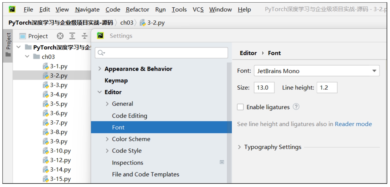The width and height of the screenshot is (390, 187).
Task: Click the PyCharm logo in the title bar
Action: (x=12, y=9)
